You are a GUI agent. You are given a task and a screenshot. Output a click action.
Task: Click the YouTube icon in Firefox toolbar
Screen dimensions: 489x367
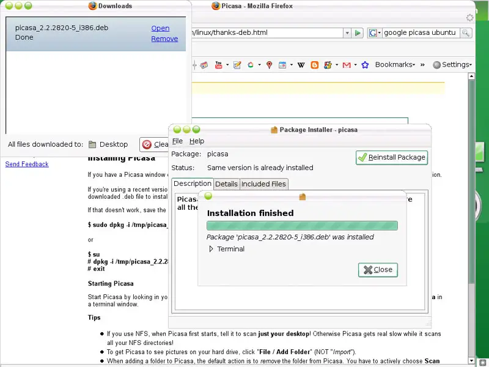pos(219,65)
